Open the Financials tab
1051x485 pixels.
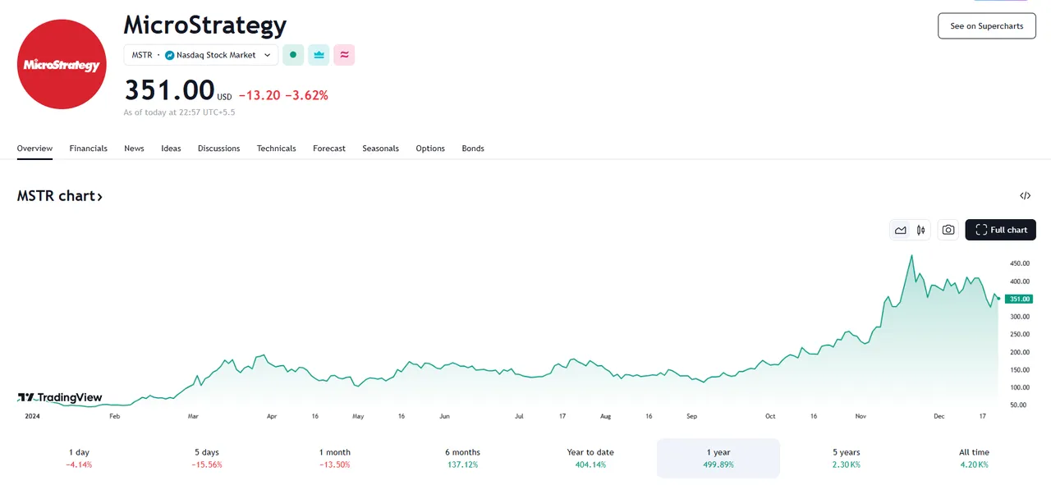pos(89,149)
